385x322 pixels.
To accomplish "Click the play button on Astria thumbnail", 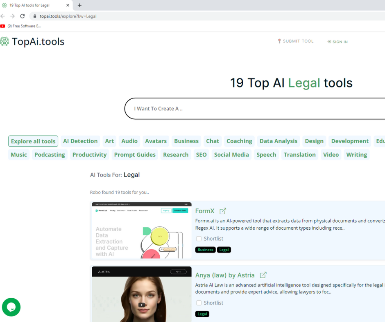I will click(142, 305).
